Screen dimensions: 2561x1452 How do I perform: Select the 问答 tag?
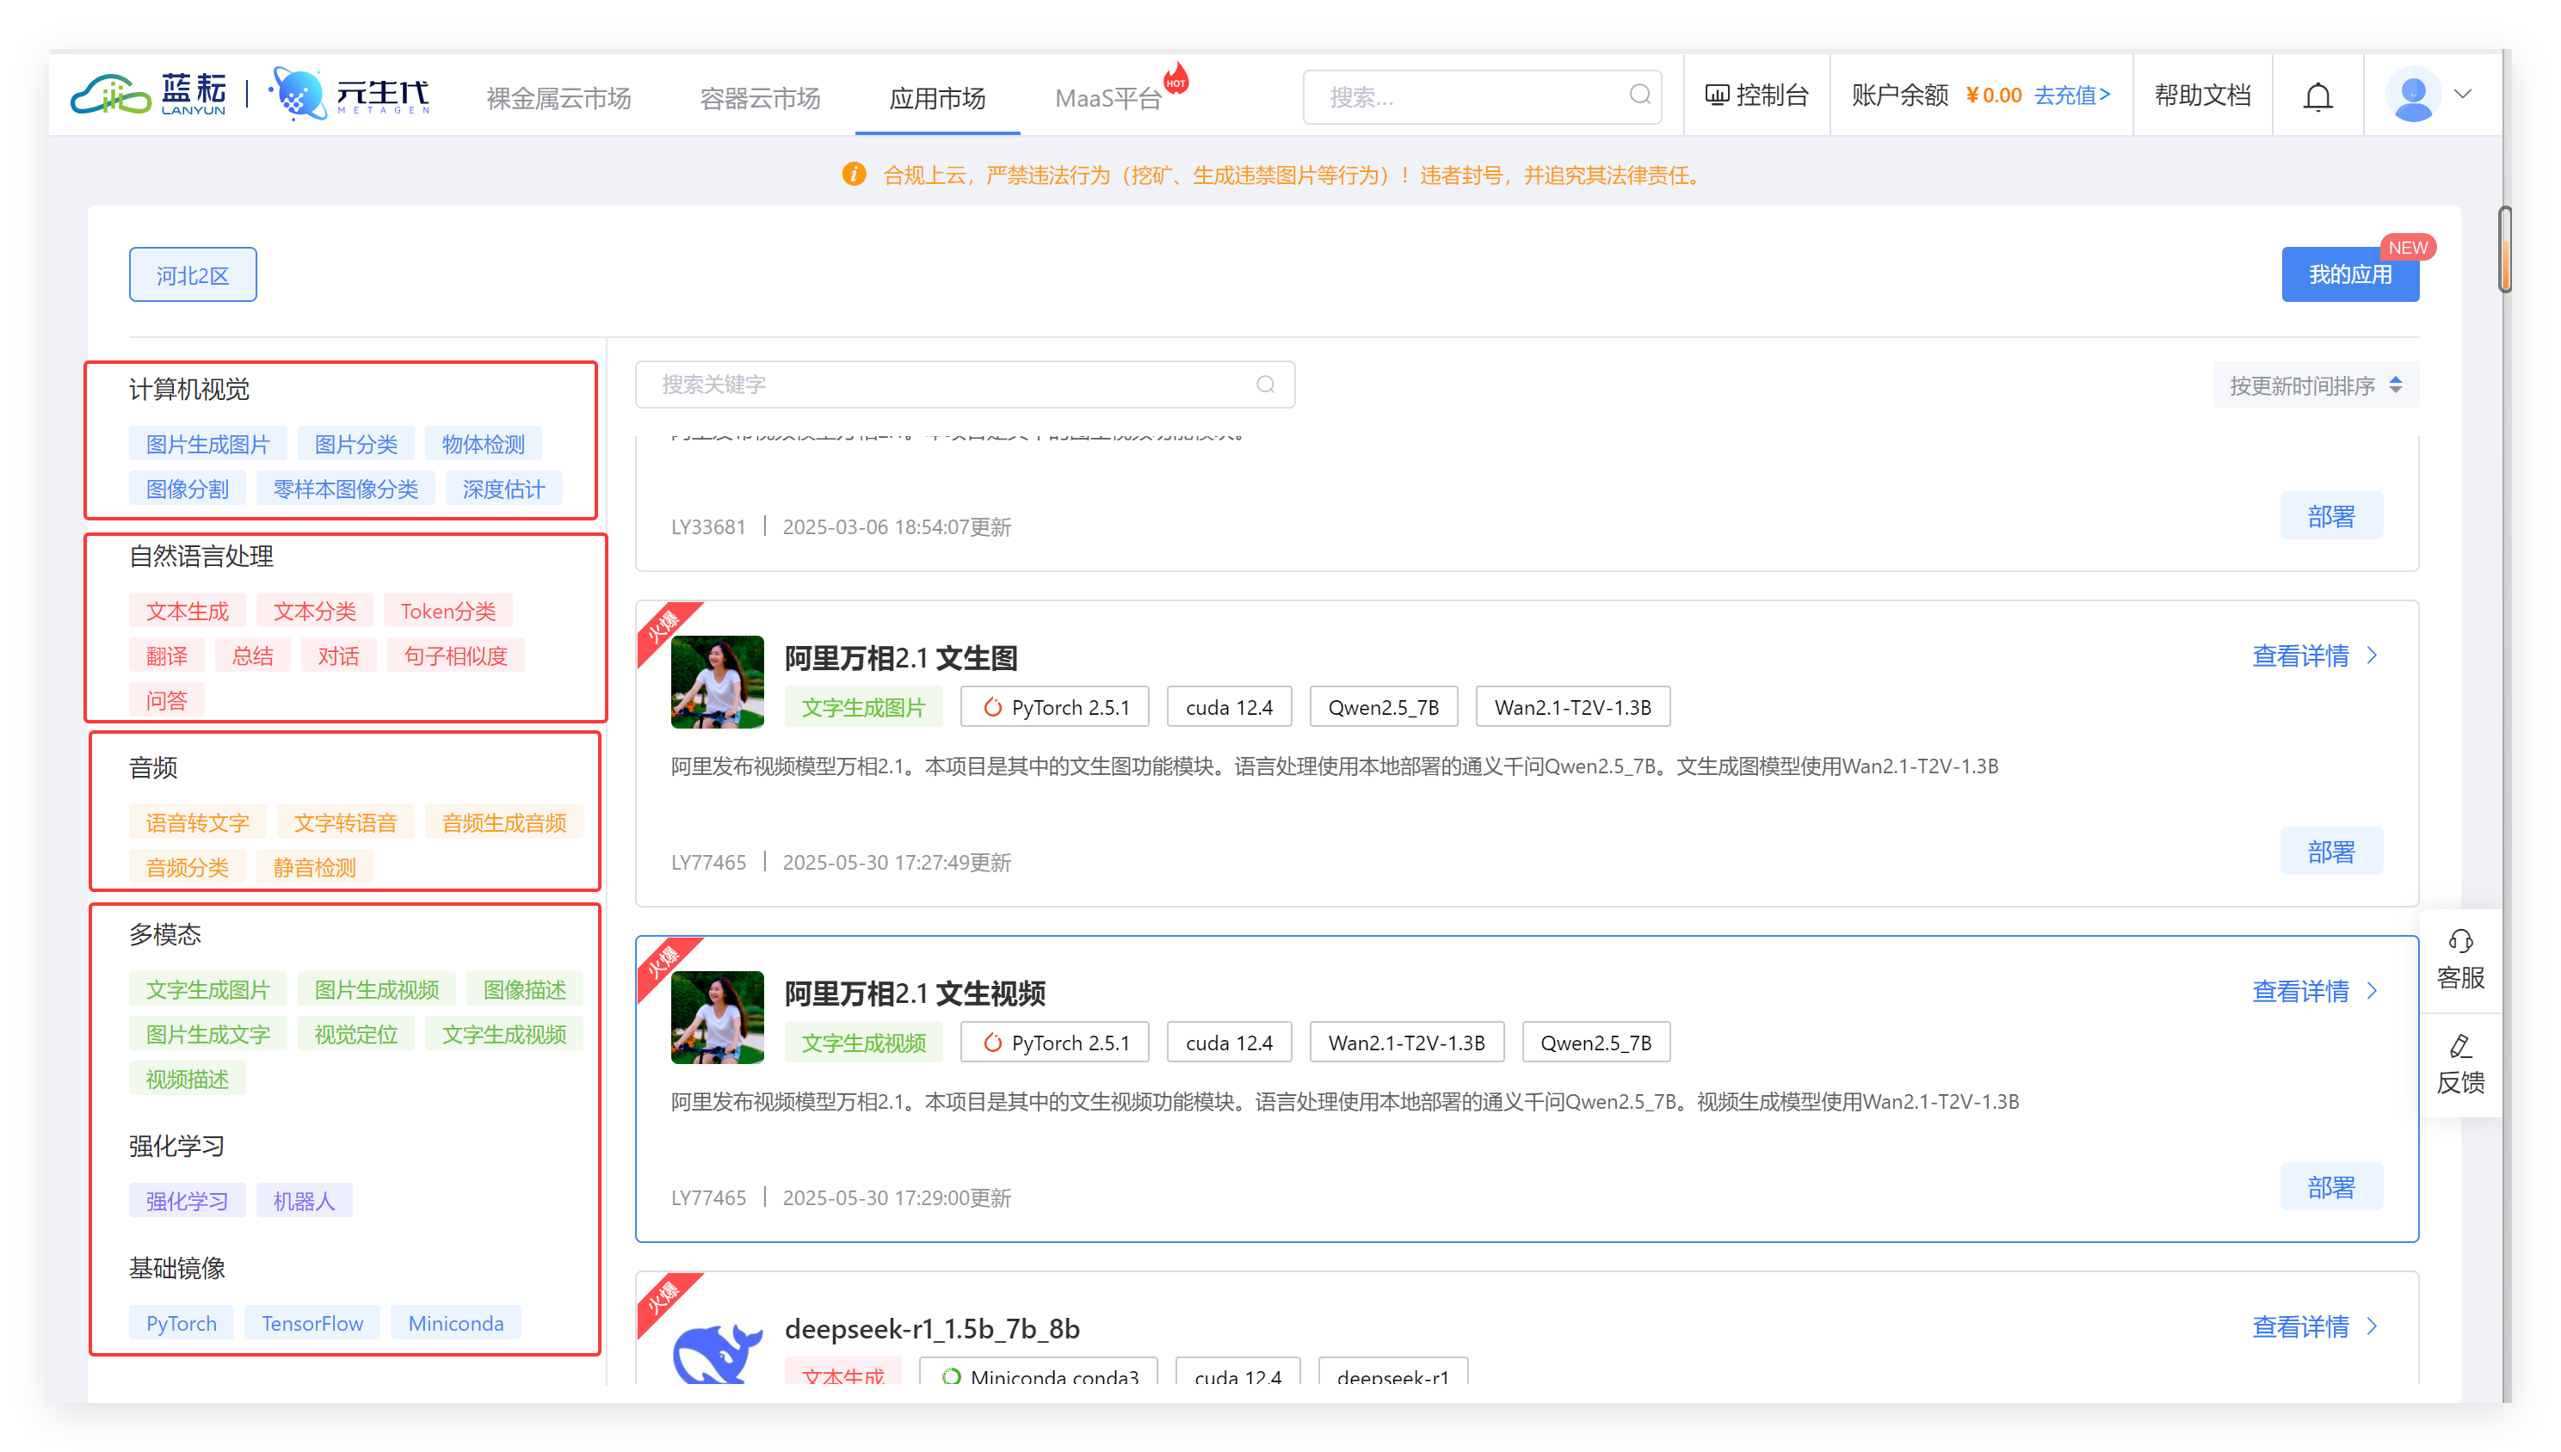click(x=165, y=700)
